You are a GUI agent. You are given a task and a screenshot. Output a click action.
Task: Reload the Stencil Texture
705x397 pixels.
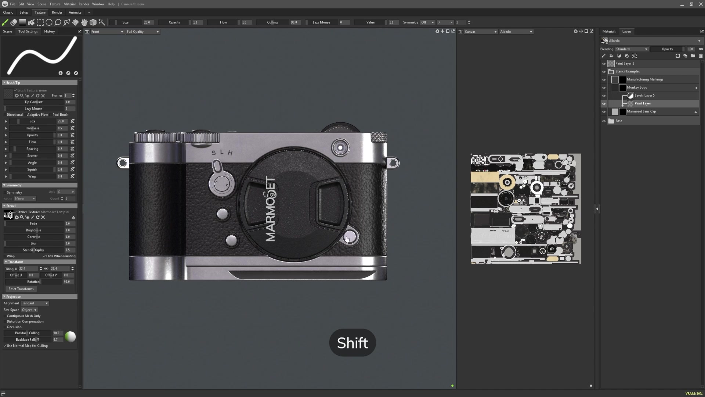tap(37, 217)
